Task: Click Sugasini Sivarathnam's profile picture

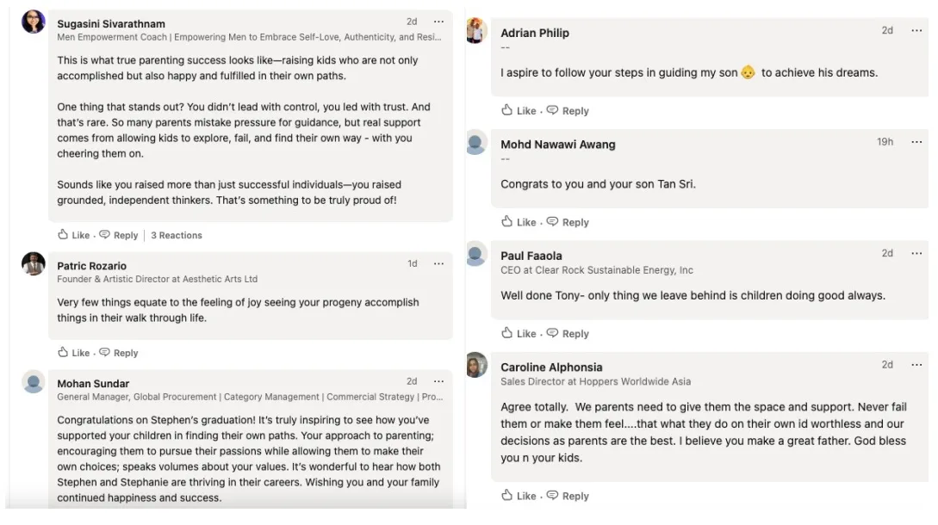Action: pos(34,22)
